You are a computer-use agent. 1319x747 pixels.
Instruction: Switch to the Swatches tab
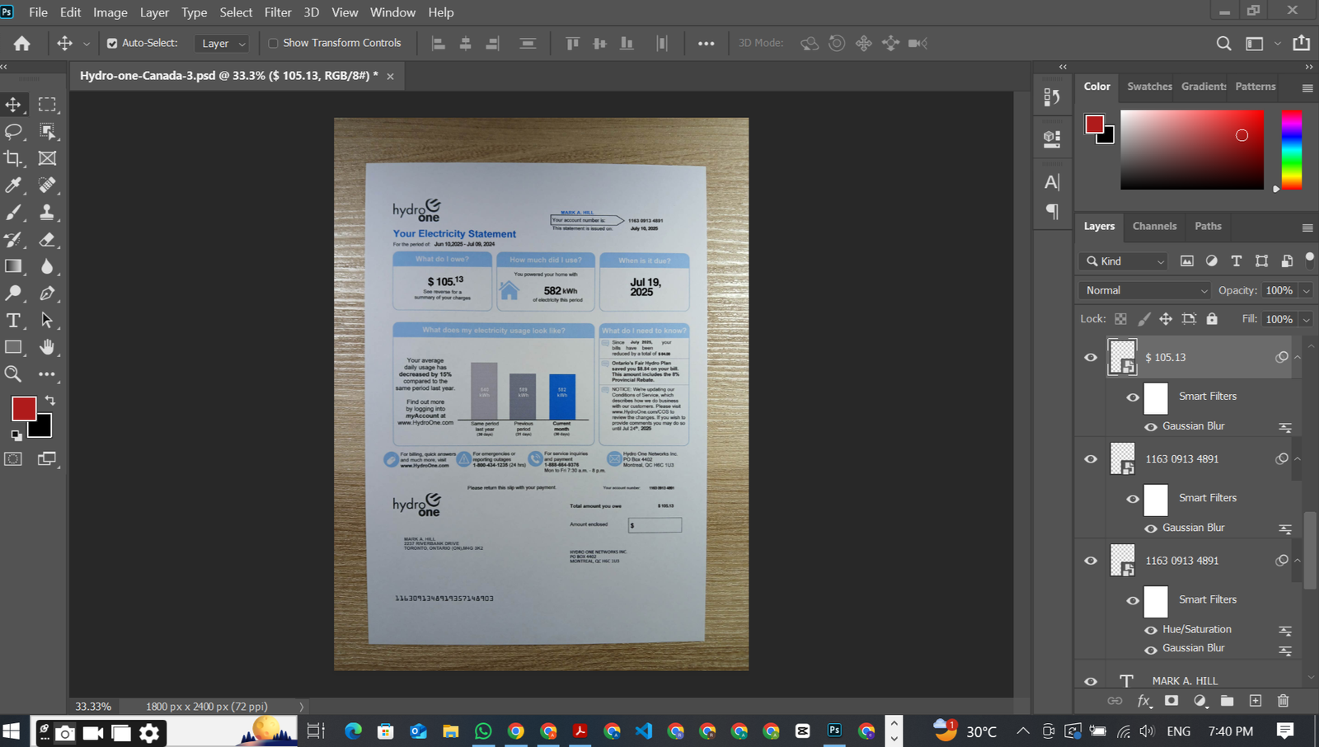click(x=1149, y=87)
